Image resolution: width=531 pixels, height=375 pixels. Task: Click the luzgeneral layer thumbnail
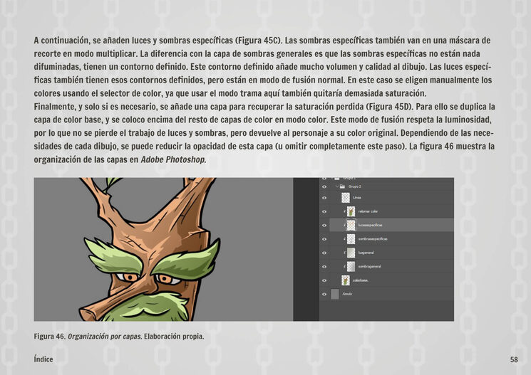click(x=351, y=253)
